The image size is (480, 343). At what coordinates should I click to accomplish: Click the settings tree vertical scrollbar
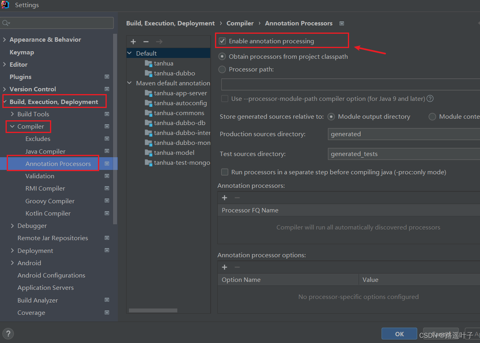pos(115,129)
